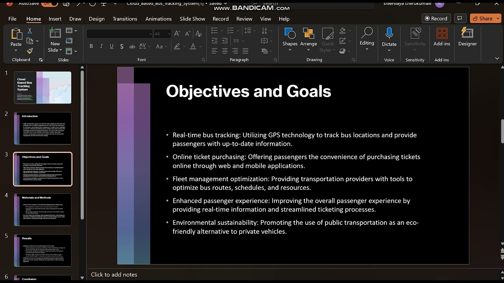Open the Transitions tab
Viewport: 504px width, 283px height.
pyautogui.click(x=125, y=18)
